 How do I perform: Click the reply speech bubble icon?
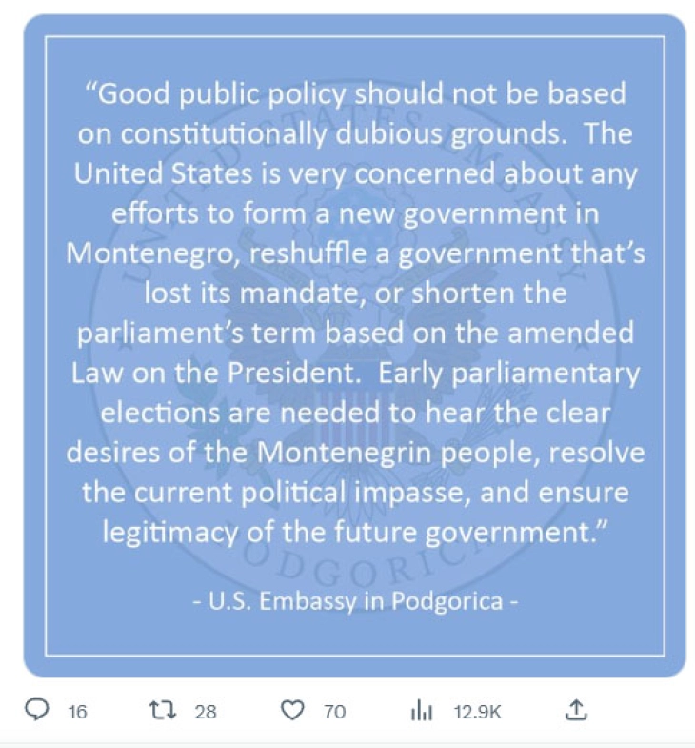[37, 710]
